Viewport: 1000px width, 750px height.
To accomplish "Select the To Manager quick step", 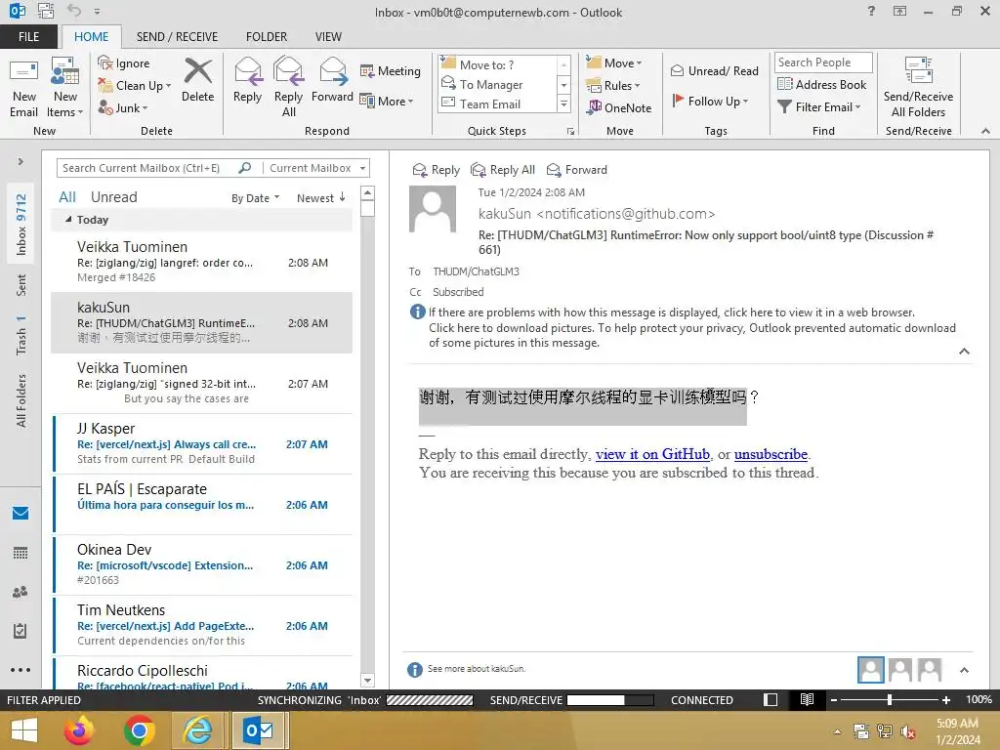I will click(x=490, y=85).
